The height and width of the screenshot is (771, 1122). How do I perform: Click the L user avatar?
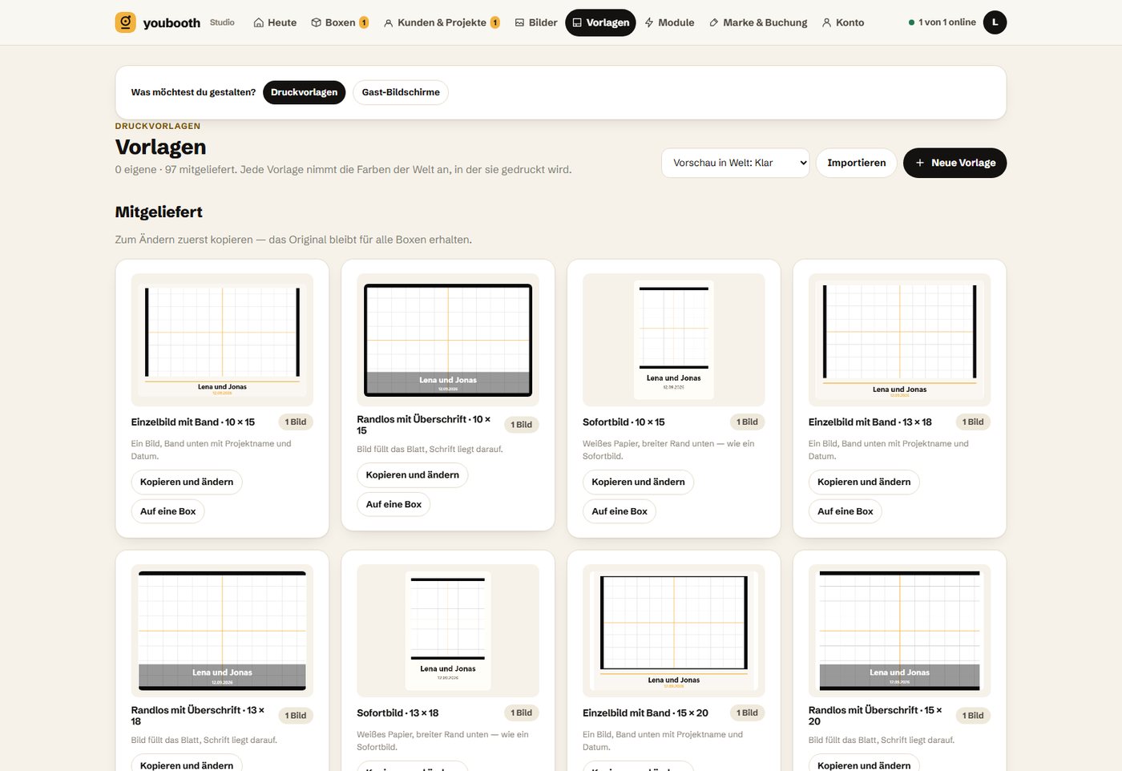pos(995,22)
